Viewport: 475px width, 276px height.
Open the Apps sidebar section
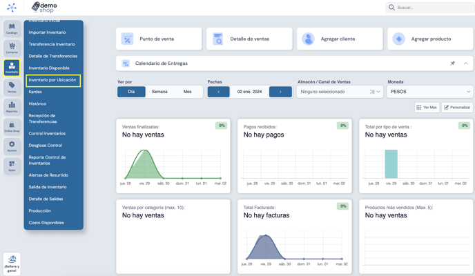click(x=12, y=166)
